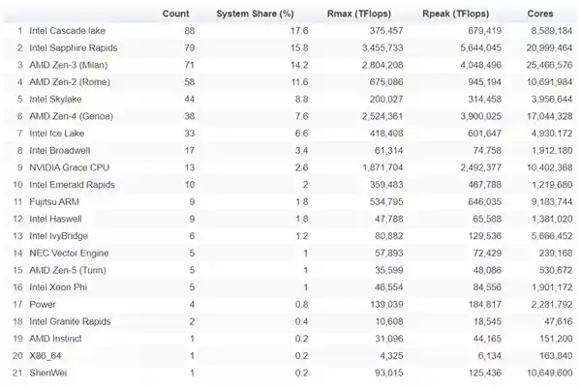Select the ShenWei row name

coord(48,373)
